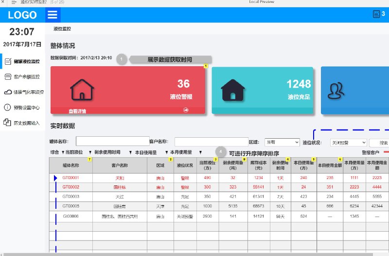Viewport: 389px width, 256px height.
Task: Click the 搜索 button
Action: coord(379,143)
